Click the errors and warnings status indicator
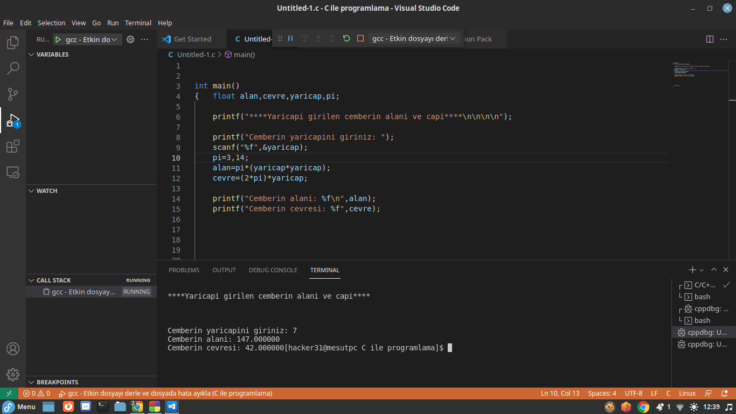This screenshot has width=736, height=414. point(36,394)
